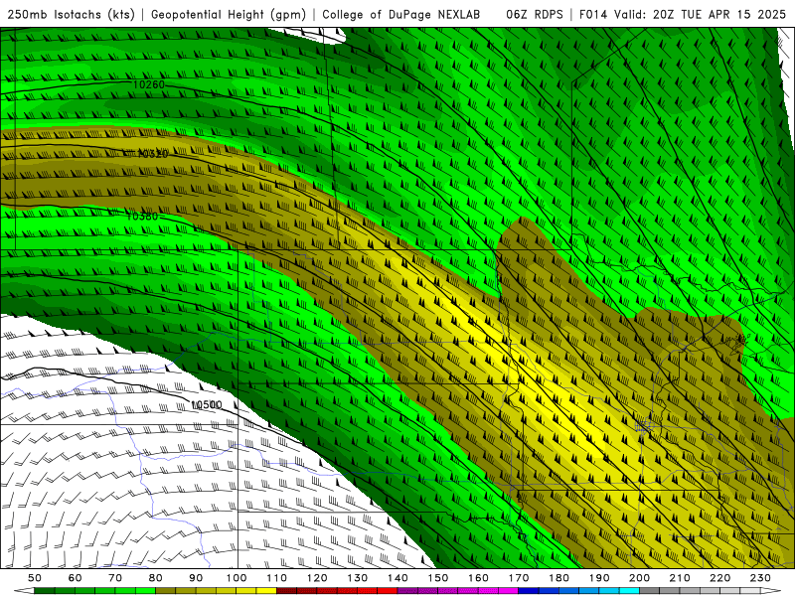The height and width of the screenshot is (596, 795).
Task: Click the "Geopotential Height (gpm)" header label
Action: point(229,15)
